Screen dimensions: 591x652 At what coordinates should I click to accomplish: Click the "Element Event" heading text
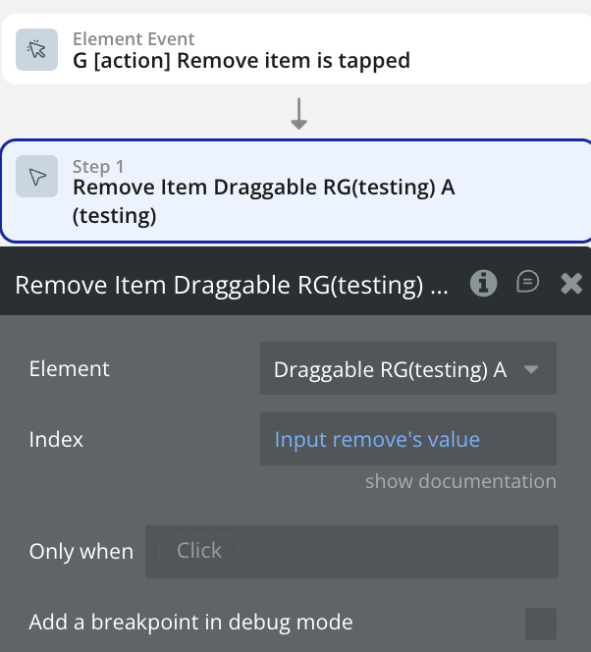click(x=134, y=39)
